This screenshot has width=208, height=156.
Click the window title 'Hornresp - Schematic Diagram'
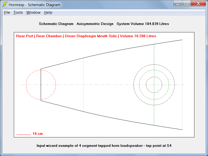[x=35, y=5]
